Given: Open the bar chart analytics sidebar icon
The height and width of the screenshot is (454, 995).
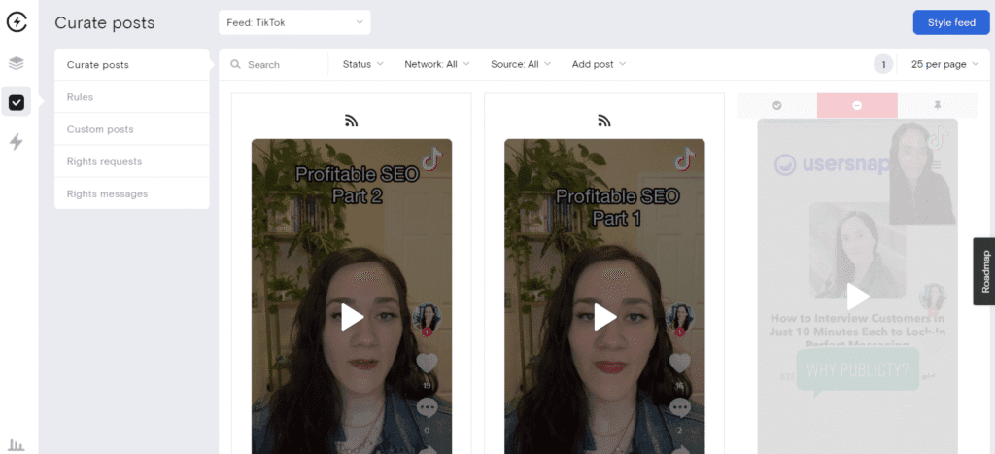Looking at the screenshot, I should coord(17,446).
